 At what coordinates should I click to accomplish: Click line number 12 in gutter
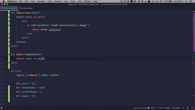pyautogui.click(x=2, y=59)
